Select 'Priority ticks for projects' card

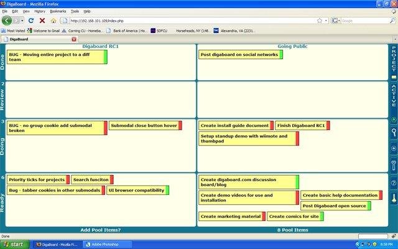39,180
